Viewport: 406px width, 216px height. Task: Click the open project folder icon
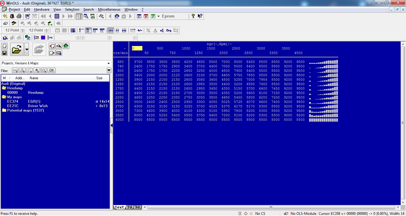pyautogui.click(x=17, y=49)
